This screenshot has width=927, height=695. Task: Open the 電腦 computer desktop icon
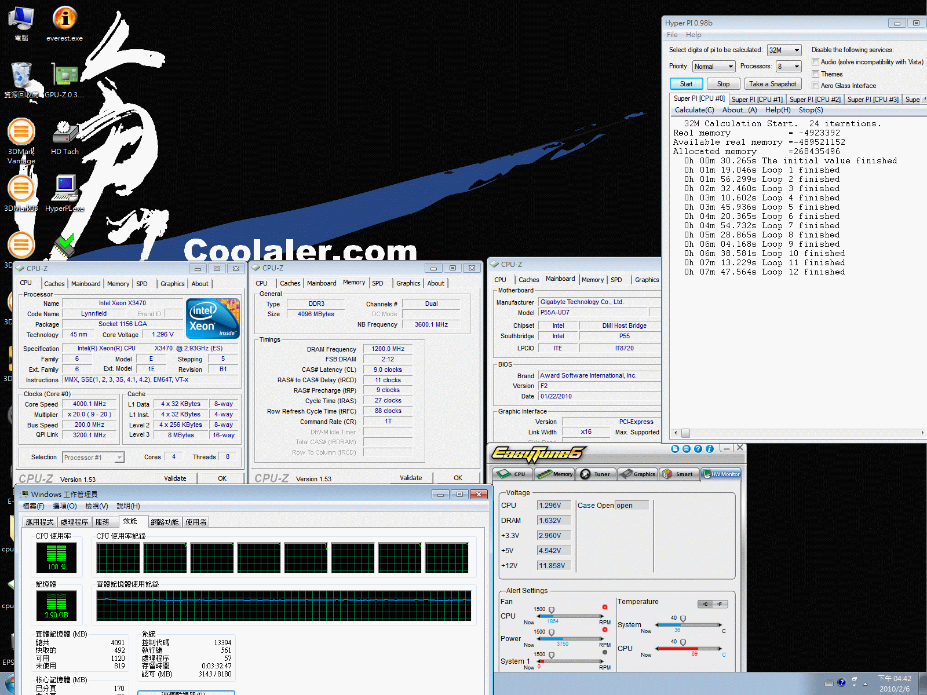21,24
